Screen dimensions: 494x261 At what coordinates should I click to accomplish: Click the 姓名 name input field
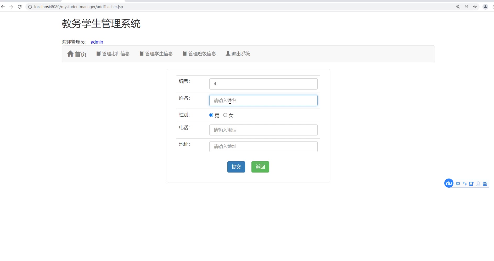263,100
